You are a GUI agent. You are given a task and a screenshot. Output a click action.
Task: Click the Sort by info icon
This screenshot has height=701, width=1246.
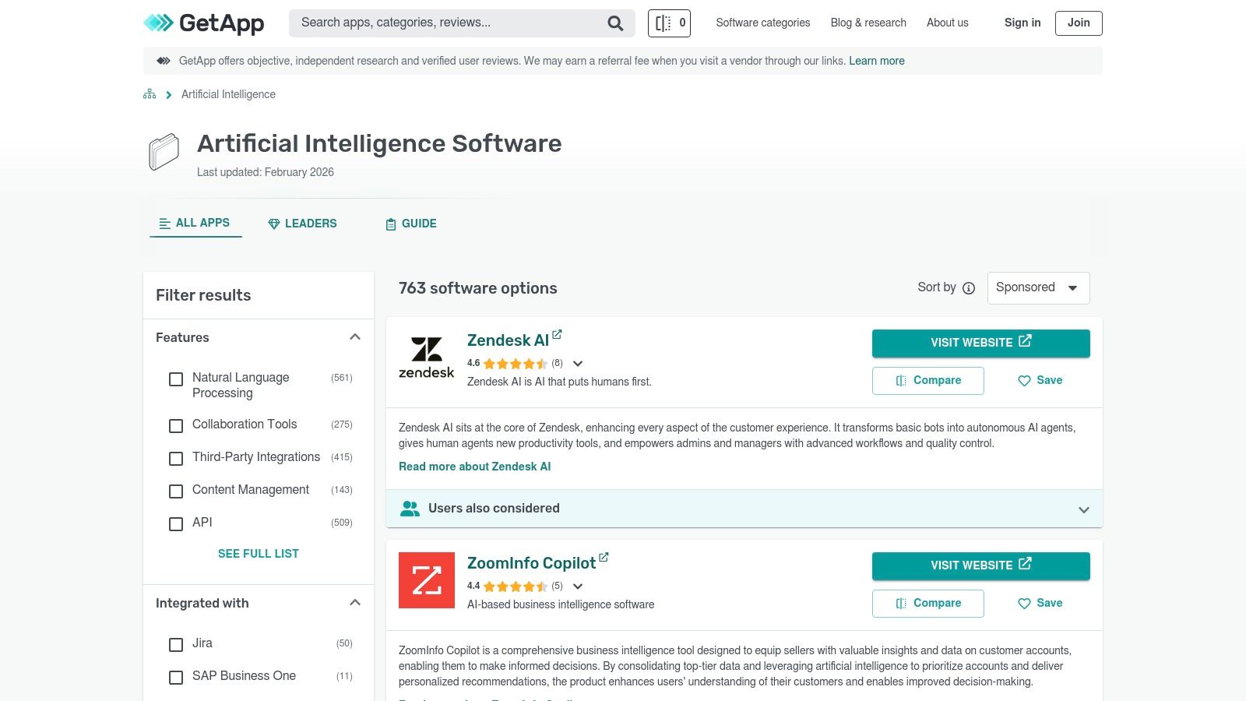(x=969, y=288)
